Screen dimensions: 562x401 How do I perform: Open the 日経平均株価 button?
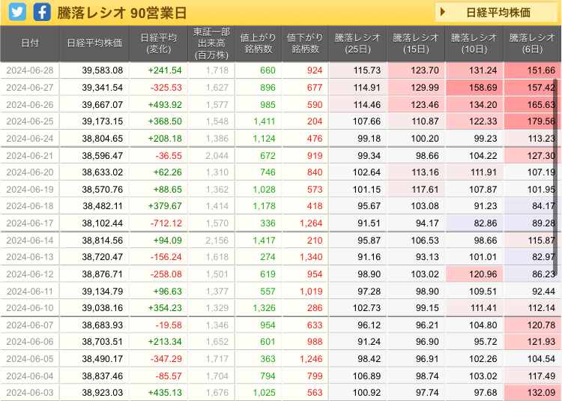point(496,12)
